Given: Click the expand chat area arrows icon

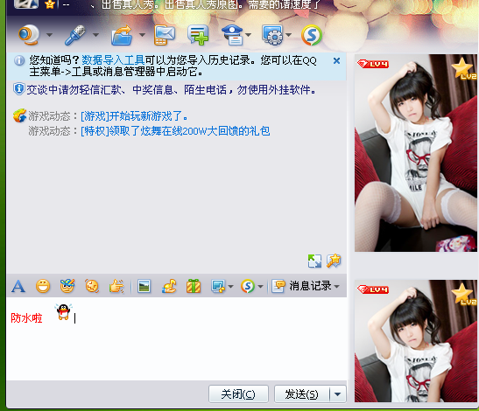Looking at the screenshot, I should click(314, 261).
